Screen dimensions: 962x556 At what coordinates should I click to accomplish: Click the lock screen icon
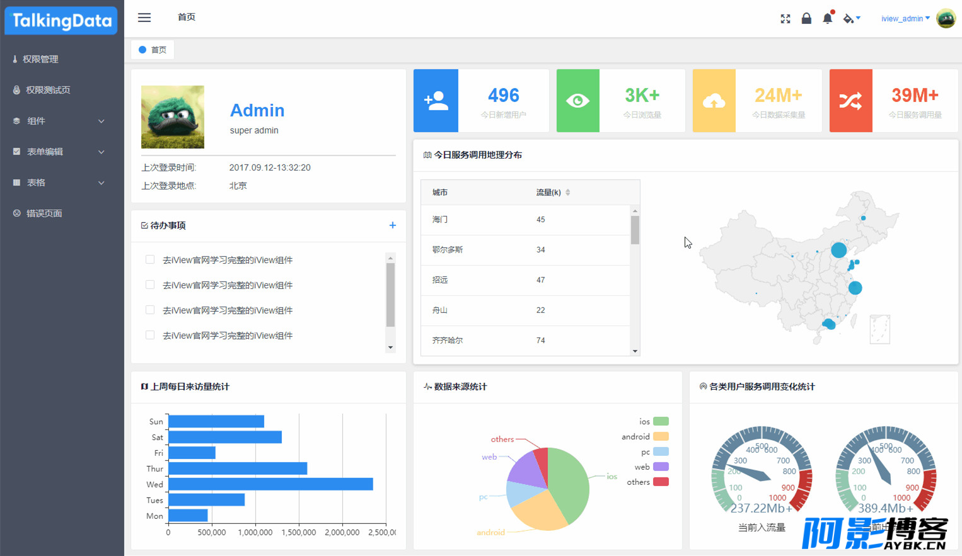tap(806, 18)
